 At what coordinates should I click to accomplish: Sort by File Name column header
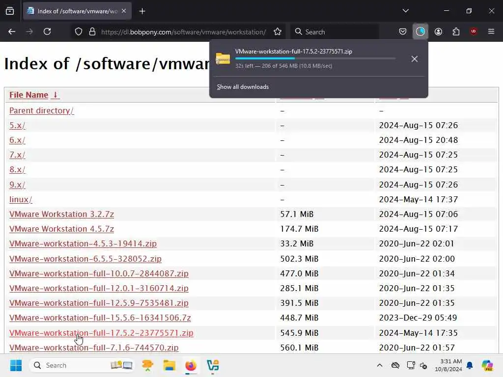pos(28,95)
